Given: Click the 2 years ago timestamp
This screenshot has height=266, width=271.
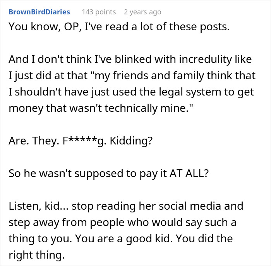Looking at the screenshot, I should pyautogui.click(x=142, y=12).
